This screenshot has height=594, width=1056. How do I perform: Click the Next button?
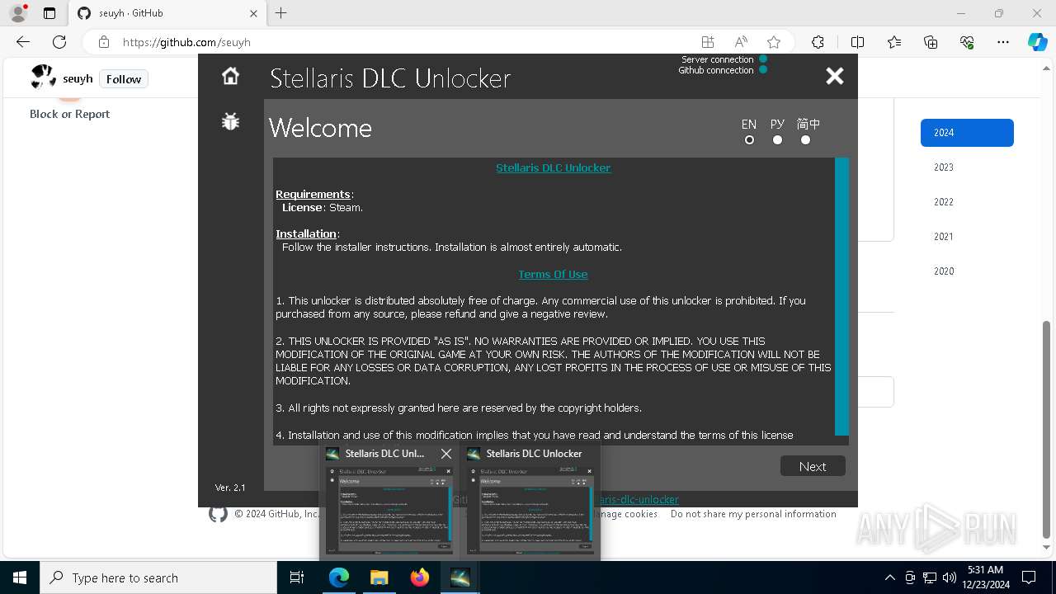pyautogui.click(x=813, y=466)
